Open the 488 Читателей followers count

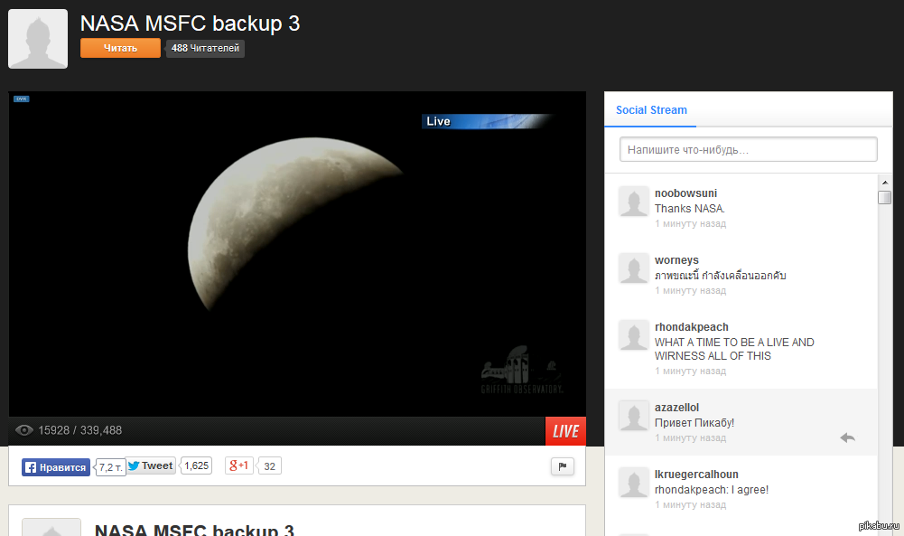pos(205,49)
